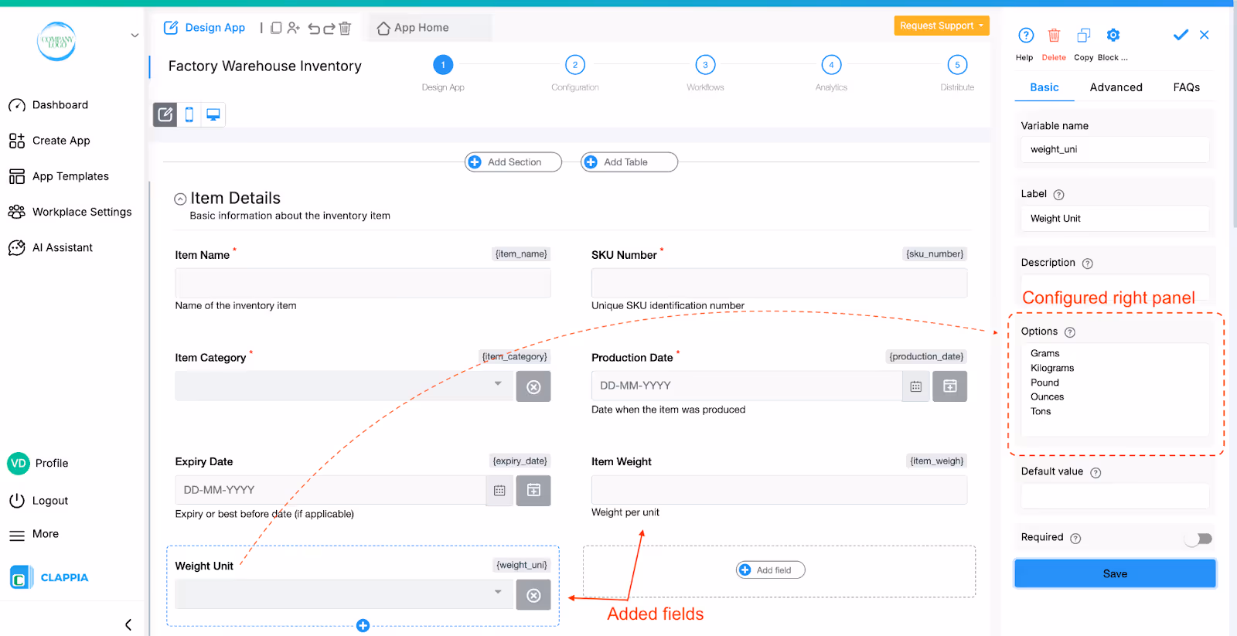Image resolution: width=1237 pixels, height=636 pixels.
Task: Click Add Section button
Action: point(513,162)
